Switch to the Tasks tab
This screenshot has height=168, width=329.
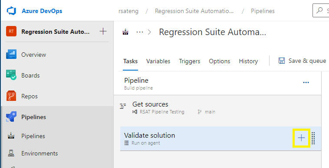pos(130,61)
